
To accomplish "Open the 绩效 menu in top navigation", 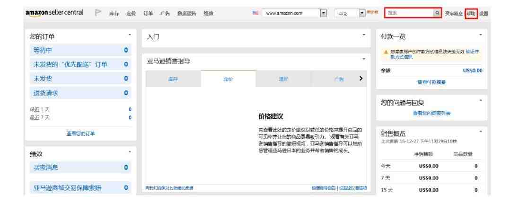I will [208, 13].
